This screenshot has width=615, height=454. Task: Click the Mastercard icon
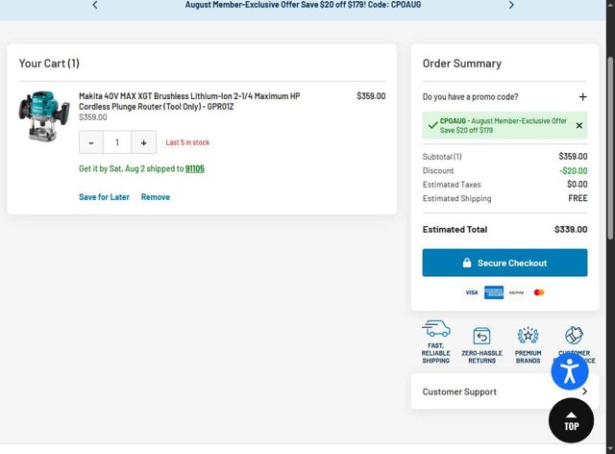click(x=539, y=292)
